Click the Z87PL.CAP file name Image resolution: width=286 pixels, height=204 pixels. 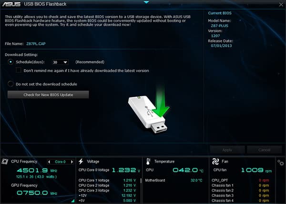pos(36,44)
